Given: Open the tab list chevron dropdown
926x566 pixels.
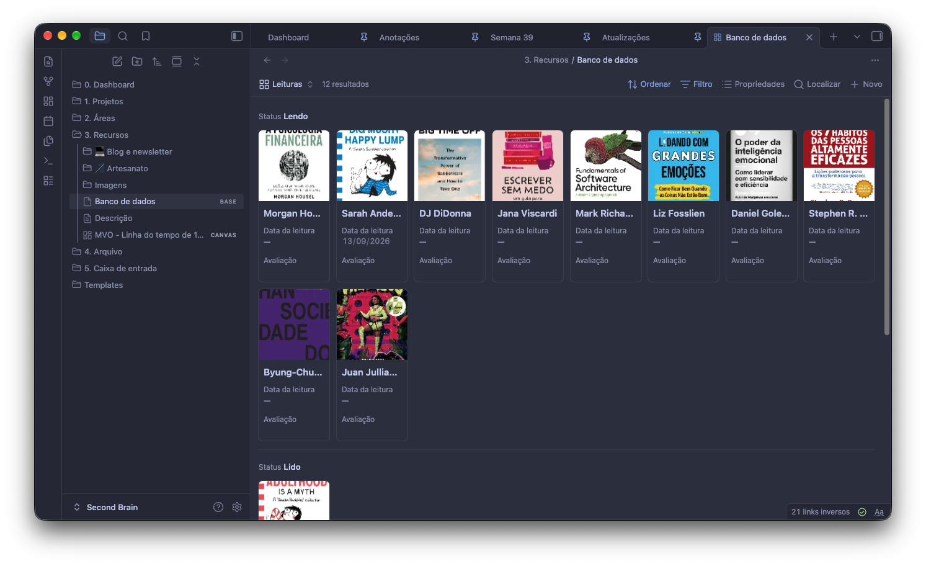Looking at the screenshot, I should click(x=857, y=37).
